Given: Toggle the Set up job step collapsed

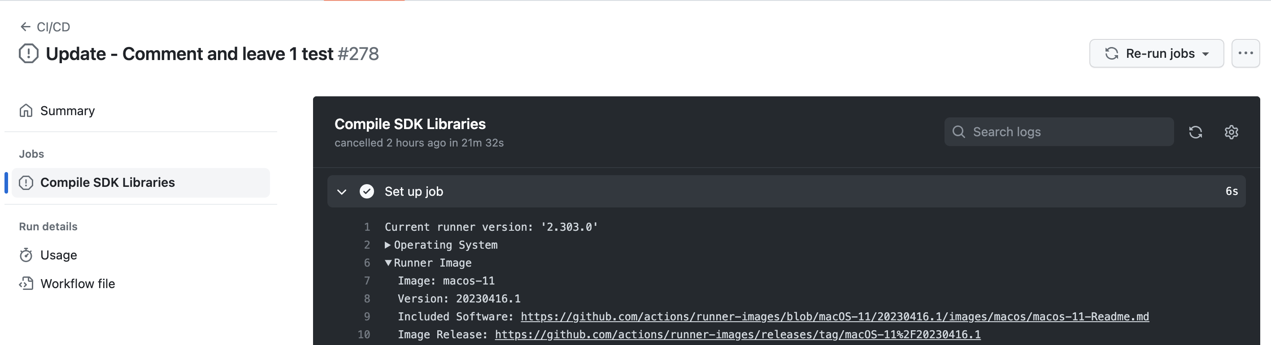Looking at the screenshot, I should coord(342,192).
